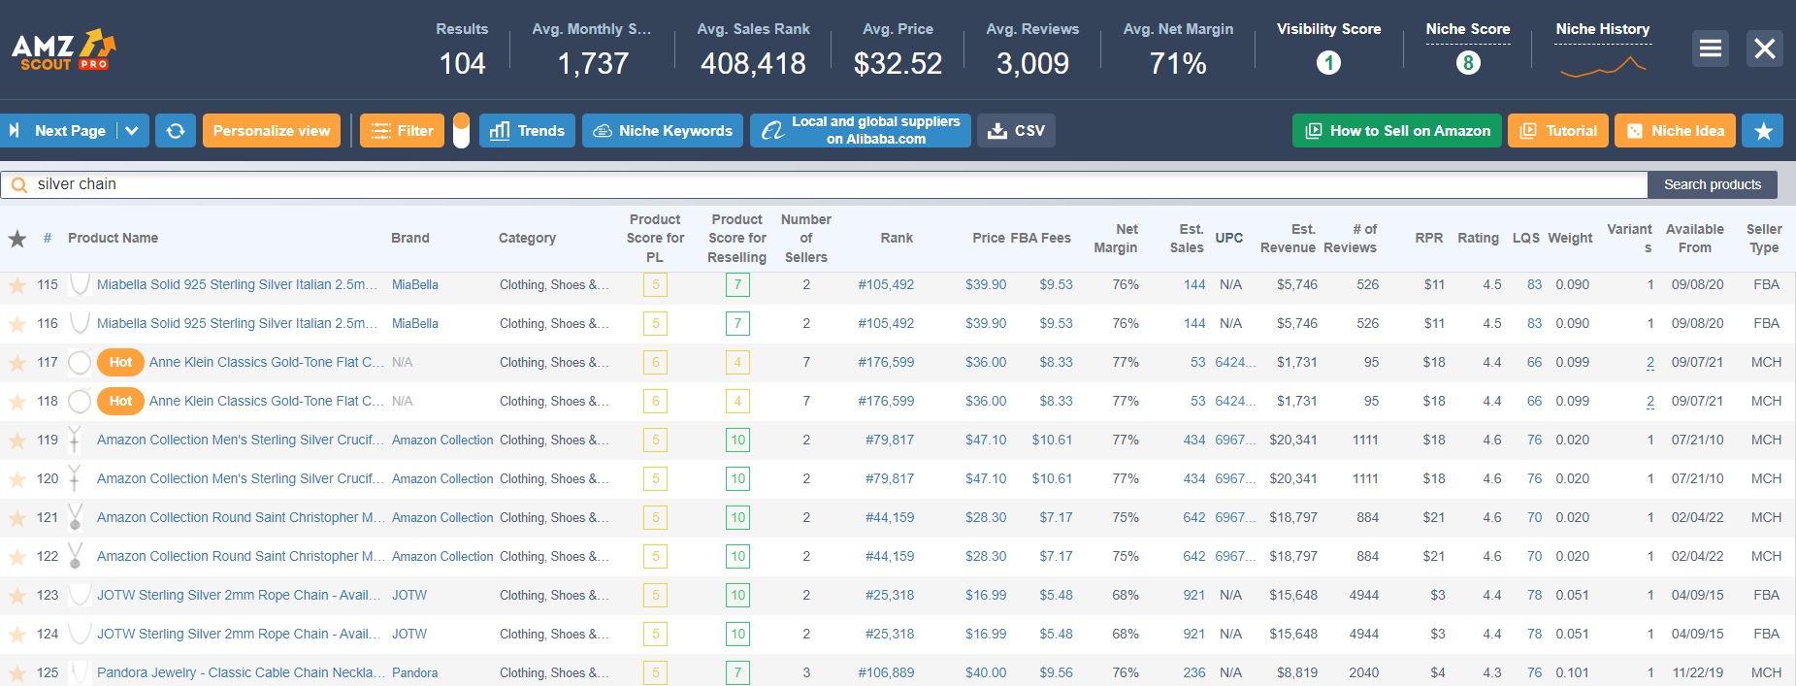1796x686 pixels.
Task: Star product row 115 as favorite
Action: point(17,285)
